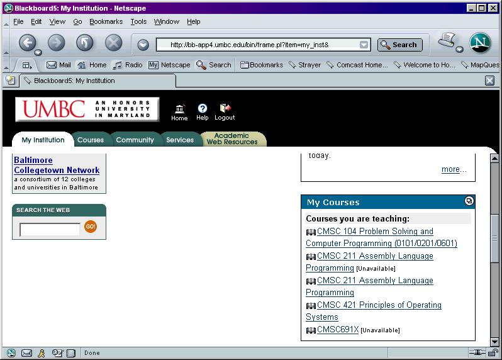
Task: Open the Comcast Home bookmark
Action: pyautogui.click(x=357, y=65)
